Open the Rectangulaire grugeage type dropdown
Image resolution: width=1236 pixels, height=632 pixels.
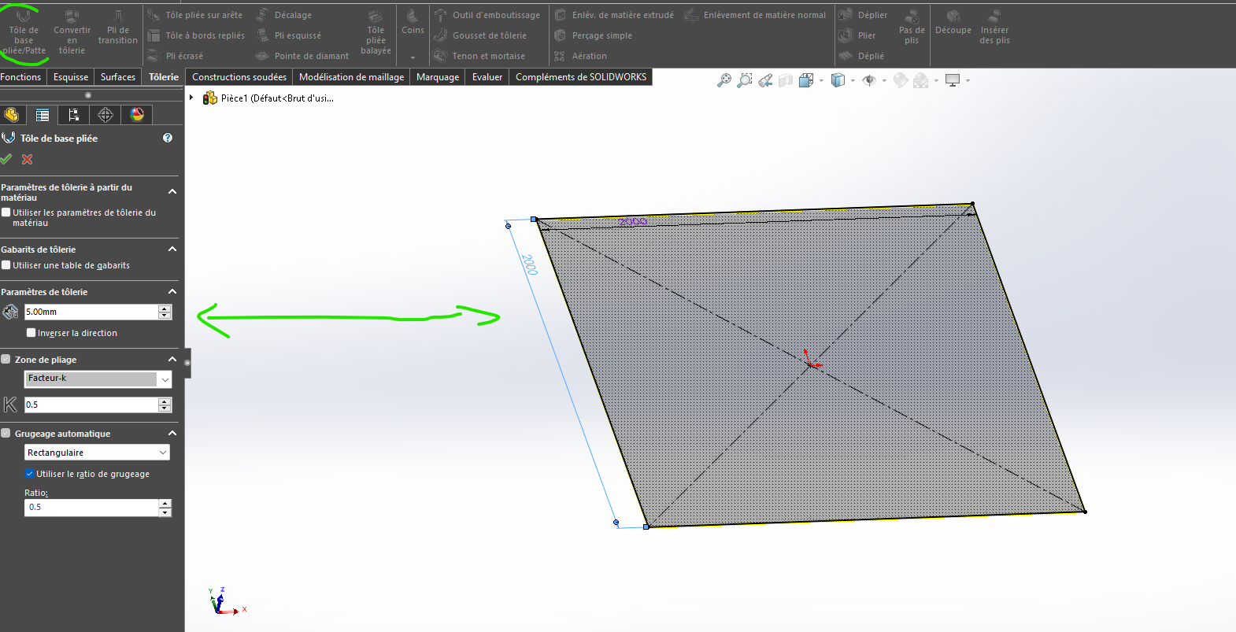click(x=97, y=453)
